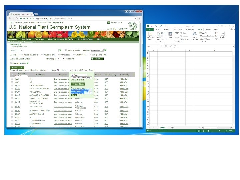
Task: Add a new sheet with plus icon
Action: pos(172,127)
